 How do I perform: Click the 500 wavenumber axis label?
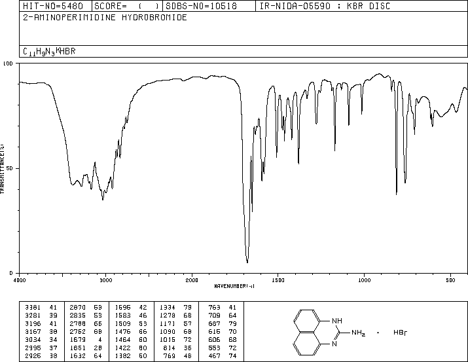[x=450, y=280]
